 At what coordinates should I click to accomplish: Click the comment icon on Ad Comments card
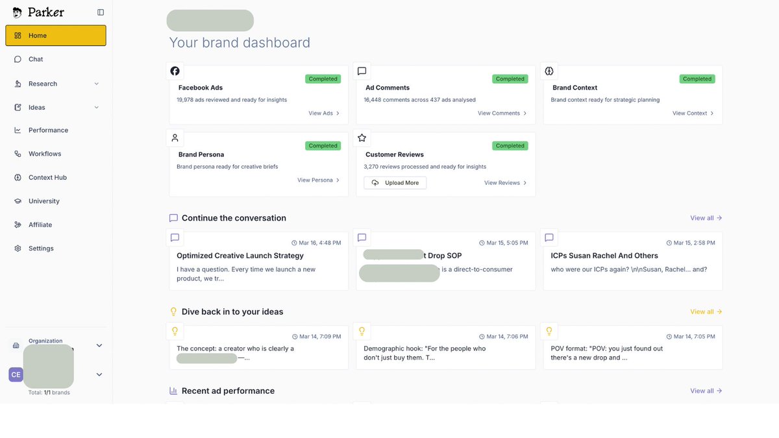[362, 71]
